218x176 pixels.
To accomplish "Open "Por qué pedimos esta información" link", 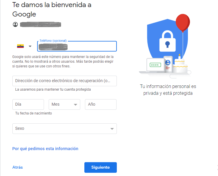I will (x=45, y=149).
